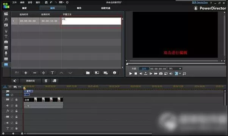
Task: Open the Subtitle Room
Action: [6, 65]
